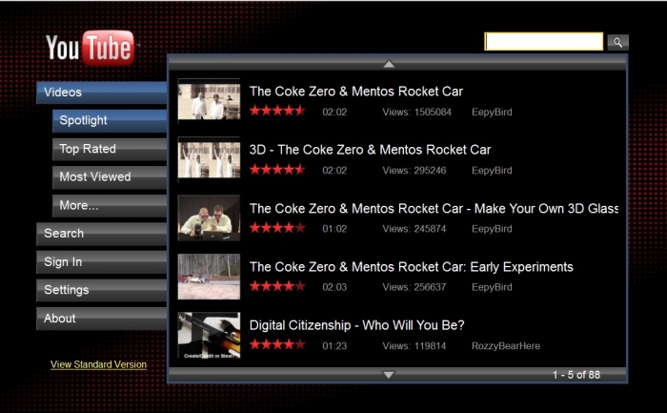The width and height of the screenshot is (667, 413).
Task: Click Views: 119814 text
Action: pyautogui.click(x=414, y=345)
